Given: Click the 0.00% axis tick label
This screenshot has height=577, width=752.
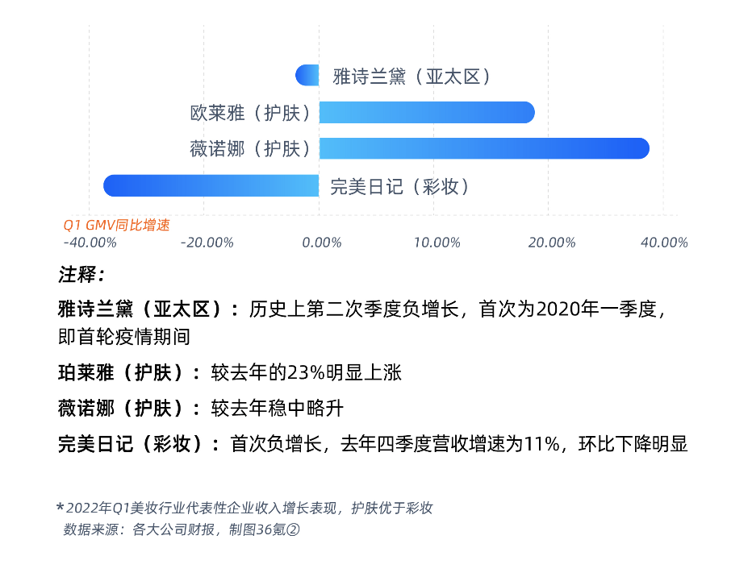Looking at the screenshot, I should click(322, 243).
